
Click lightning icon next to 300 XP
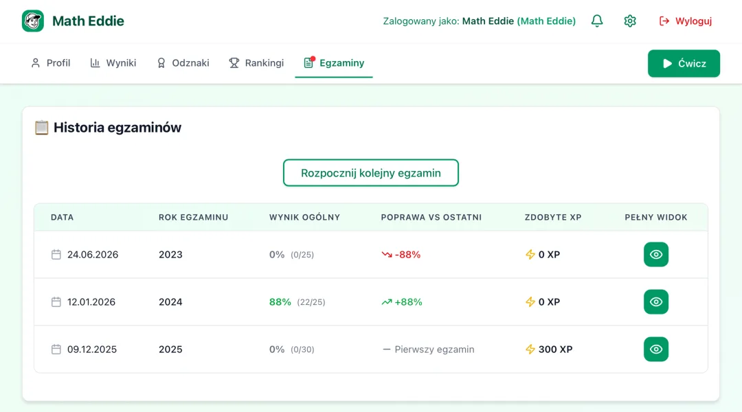[x=530, y=349]
